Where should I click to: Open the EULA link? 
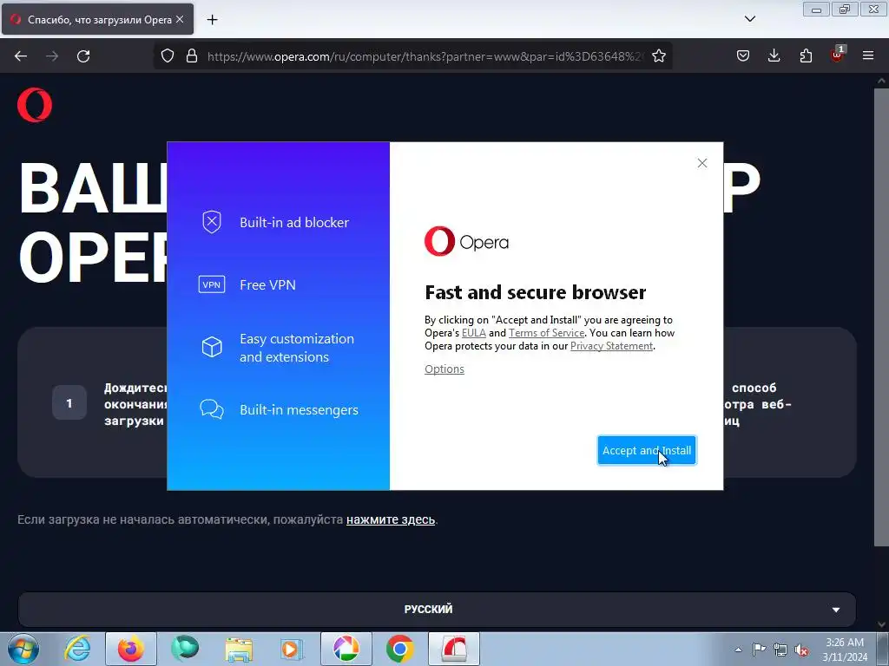point(473,333)
